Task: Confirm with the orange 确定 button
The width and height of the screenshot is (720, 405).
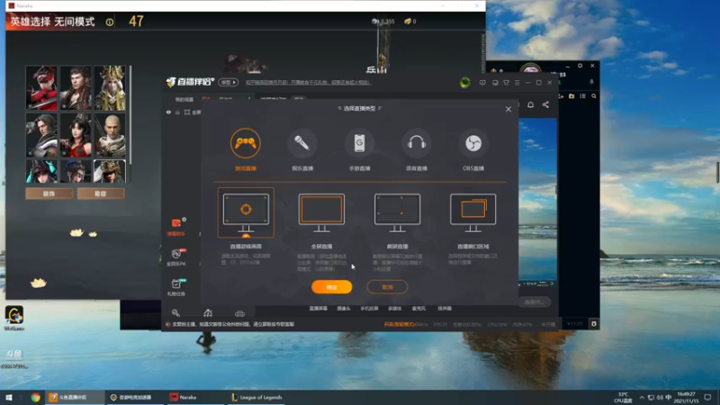Action: (x=331, y=287)
